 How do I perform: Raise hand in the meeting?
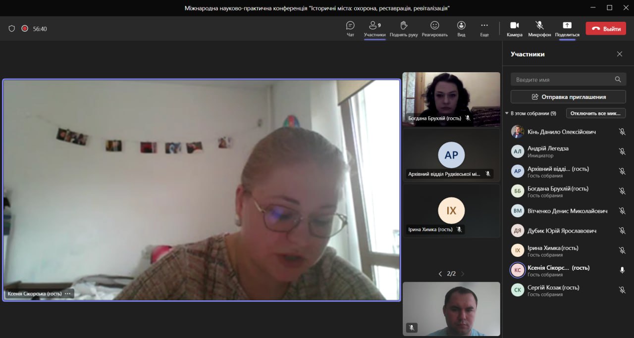click(404, 29)
